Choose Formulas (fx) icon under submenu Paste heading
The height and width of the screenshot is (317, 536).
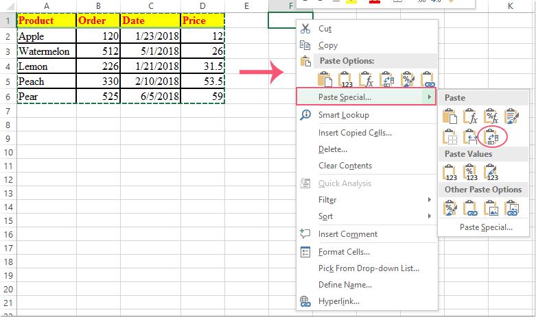tap(470, 116)
